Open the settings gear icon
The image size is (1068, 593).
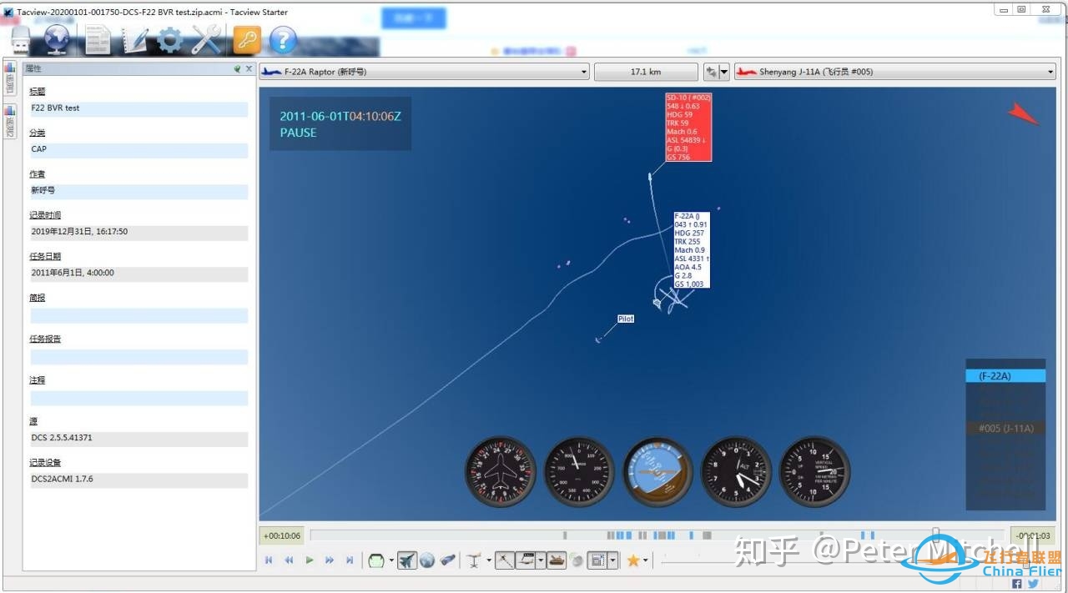[x=170, y=39]
